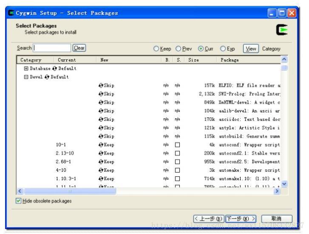Toggle Hide obsolete packages checkbox
Viewport: 309px width, 234px height.
pos(18,201)
